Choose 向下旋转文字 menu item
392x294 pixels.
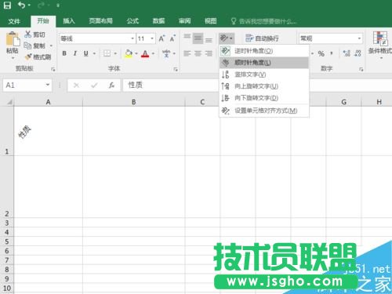[264, 98]
